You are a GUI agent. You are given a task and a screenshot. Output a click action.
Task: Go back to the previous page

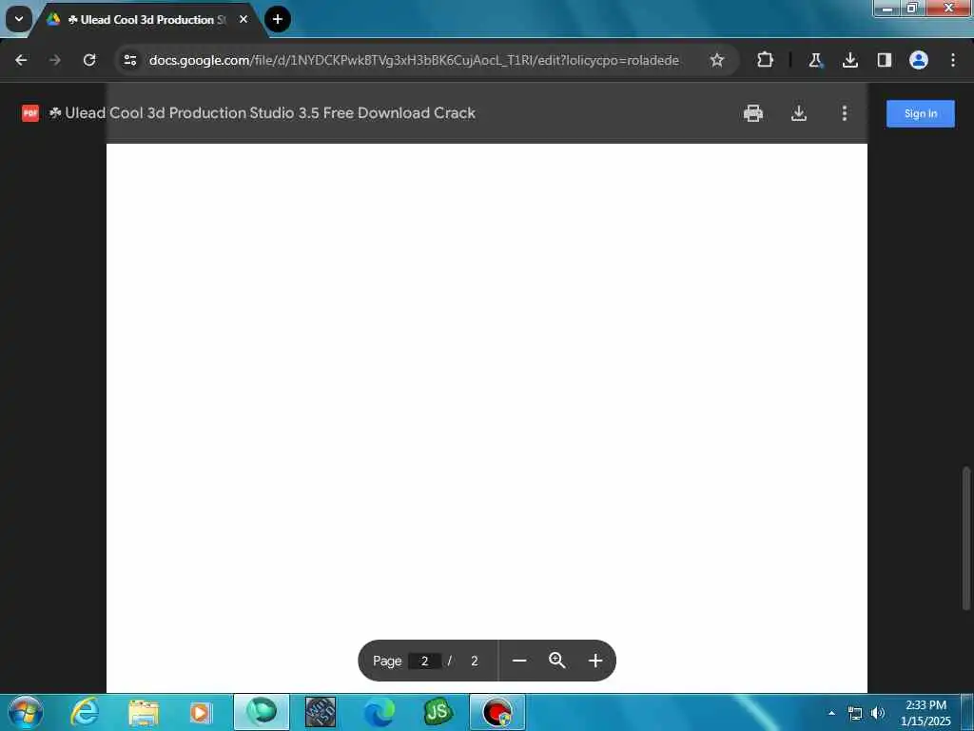coord(21,60)
